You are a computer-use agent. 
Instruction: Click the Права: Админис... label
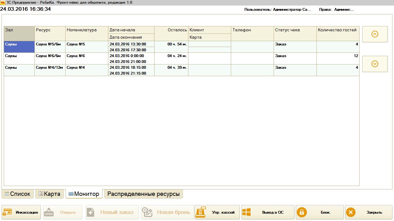(x=336, y=10)
